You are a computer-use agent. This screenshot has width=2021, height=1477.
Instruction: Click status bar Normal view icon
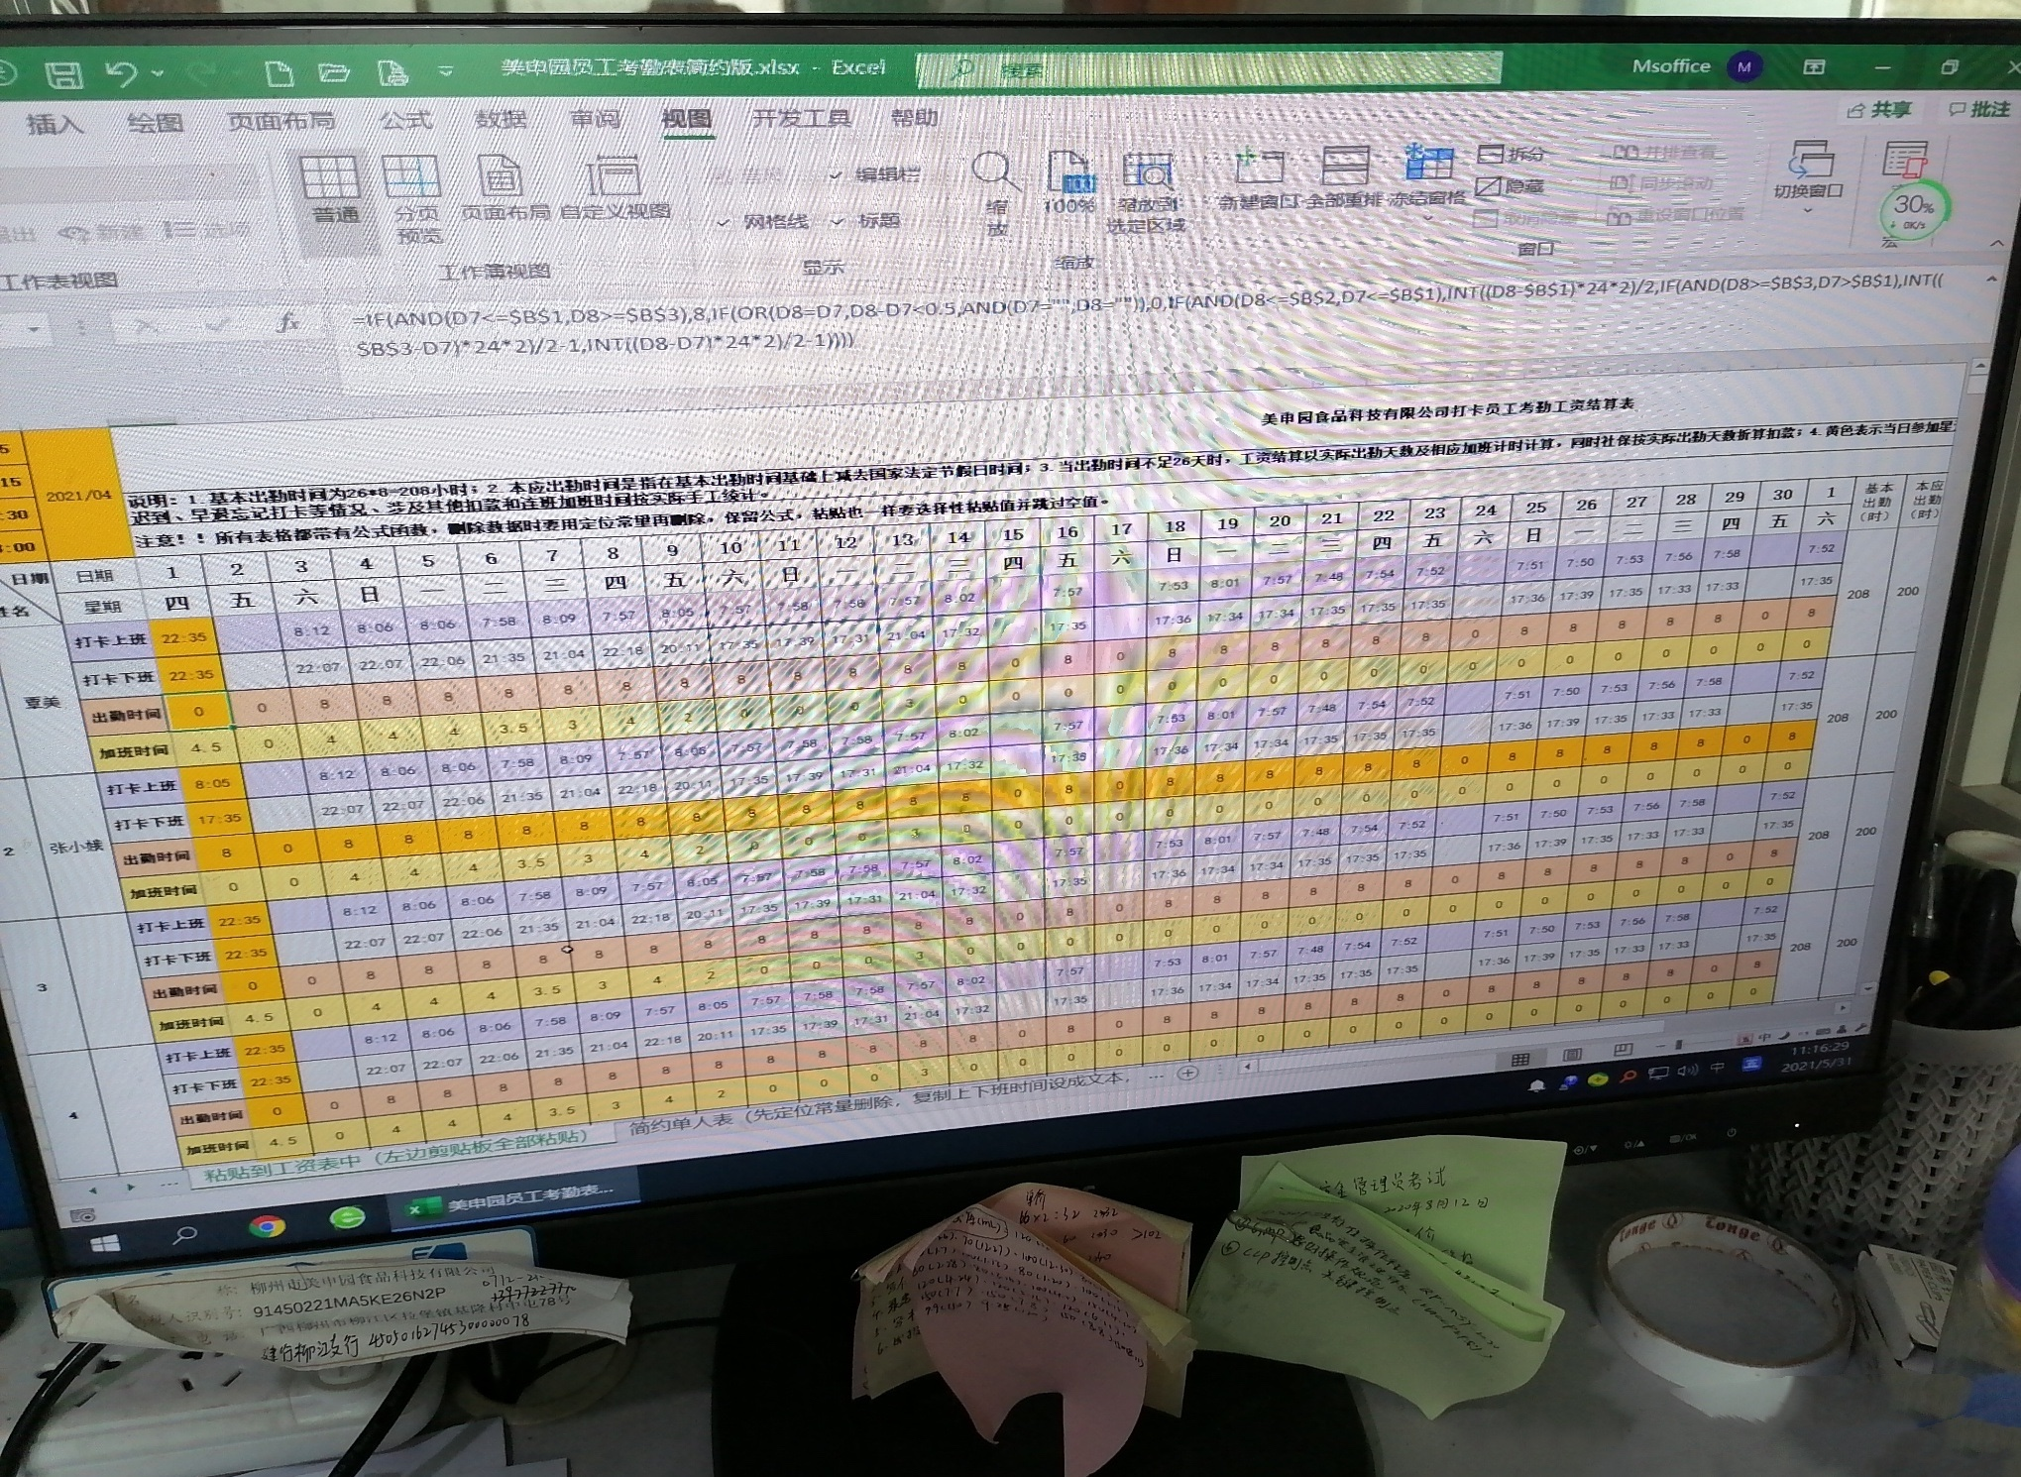pyautogui.click(x=1519, y=1060)
